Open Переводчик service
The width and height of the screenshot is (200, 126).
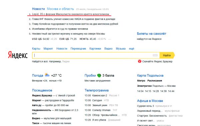tap(78, 49)
